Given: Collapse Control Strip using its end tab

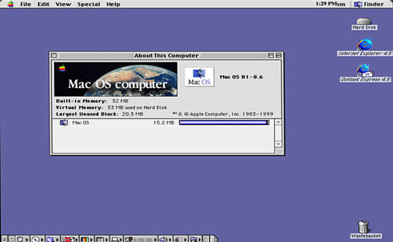Looking at the screenshot, I should tap(214, 239).
